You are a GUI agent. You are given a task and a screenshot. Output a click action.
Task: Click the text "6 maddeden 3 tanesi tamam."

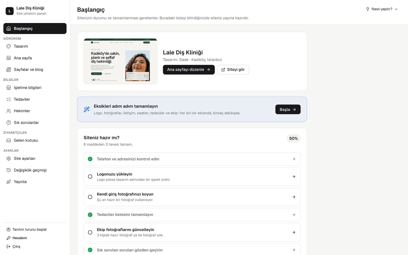[108, 145]
